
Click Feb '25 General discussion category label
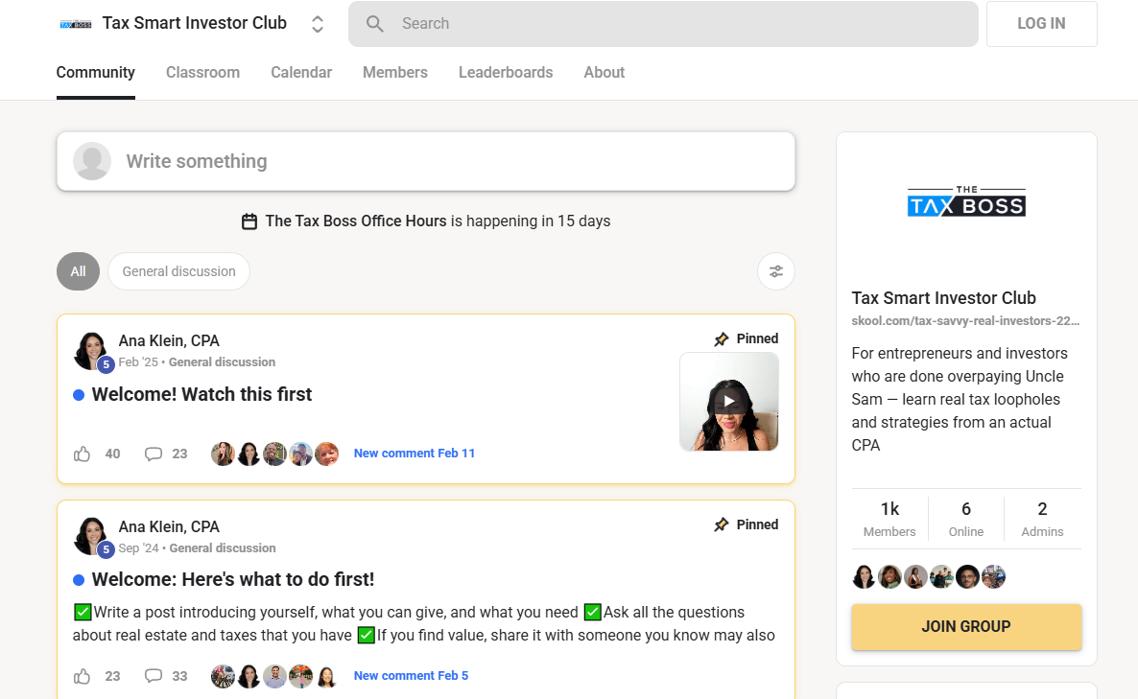click(222, 361)
